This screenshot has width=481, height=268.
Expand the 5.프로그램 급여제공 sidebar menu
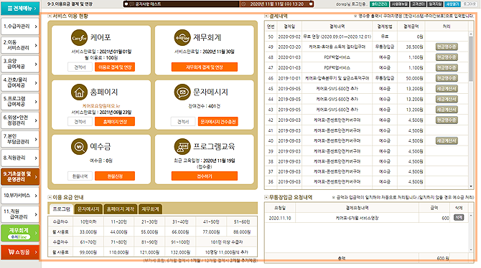[x=20, y=102]
